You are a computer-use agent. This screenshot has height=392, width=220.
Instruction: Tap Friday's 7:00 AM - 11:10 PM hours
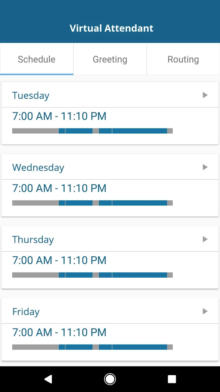[x=59, y=332]
